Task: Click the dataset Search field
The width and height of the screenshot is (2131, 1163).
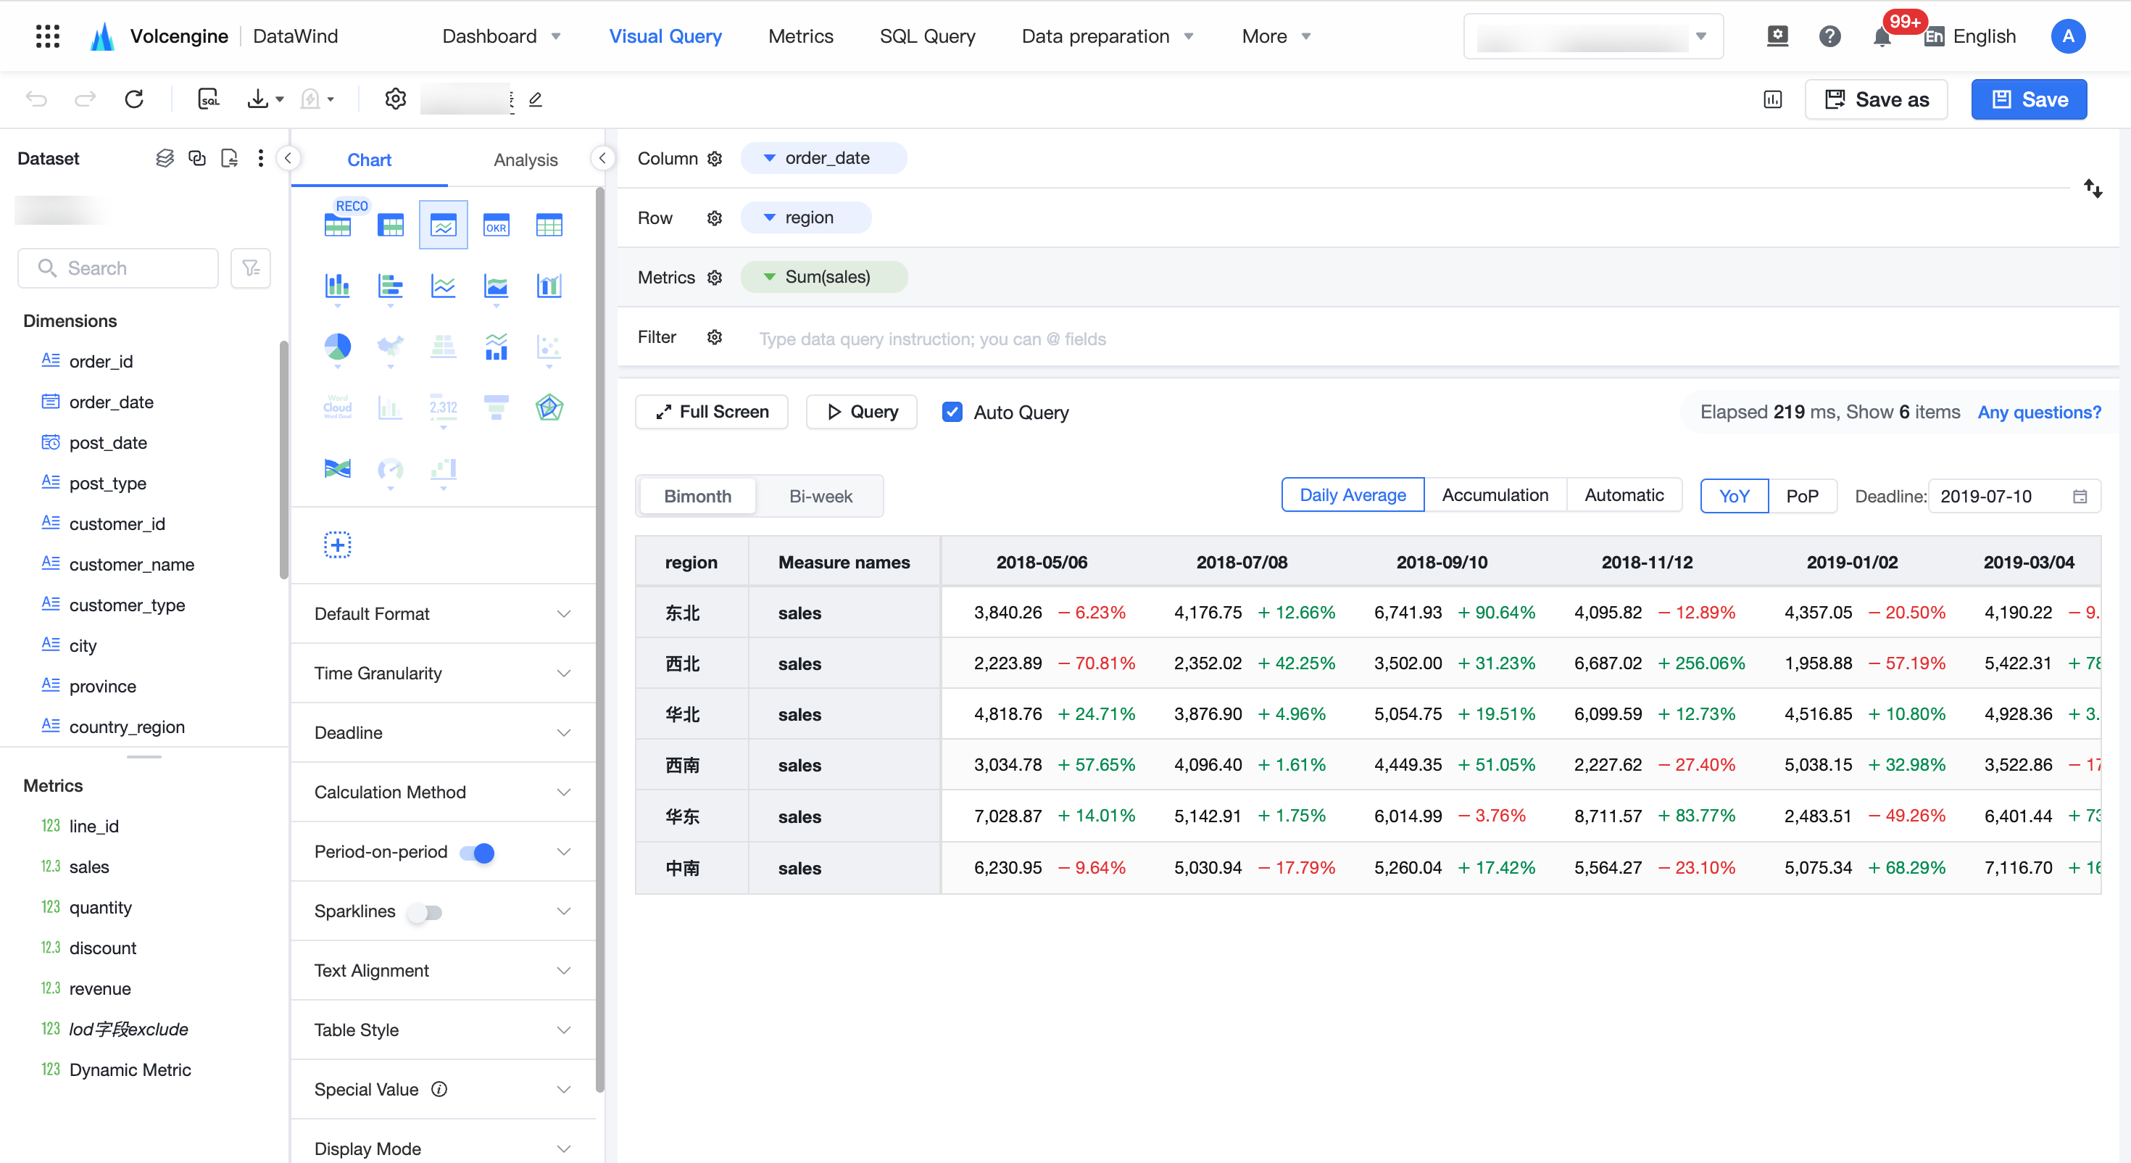Action: tap(118, 268)
